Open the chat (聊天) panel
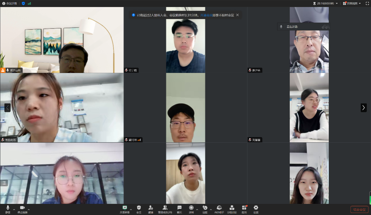 pyautogui.click(x=179, y=209)
